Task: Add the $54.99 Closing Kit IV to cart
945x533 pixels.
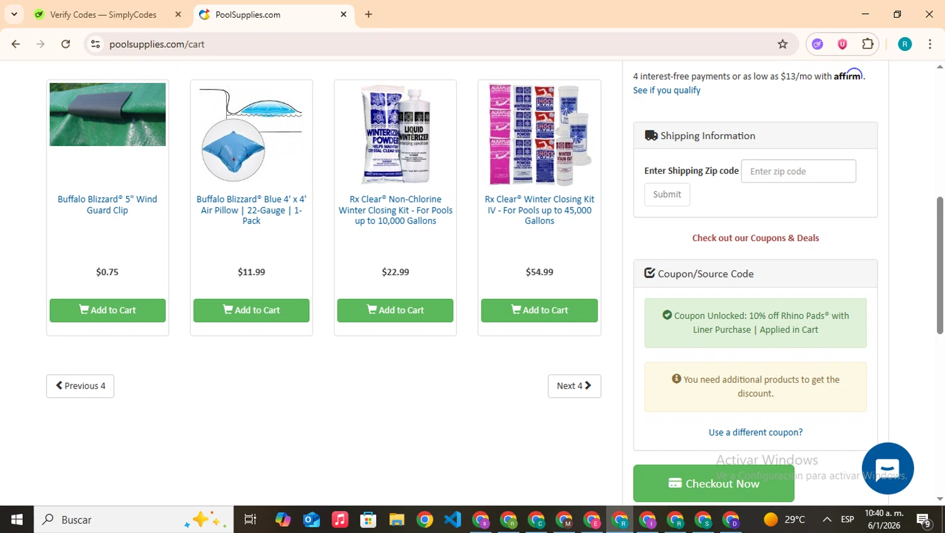Action: tap(539, 310)
